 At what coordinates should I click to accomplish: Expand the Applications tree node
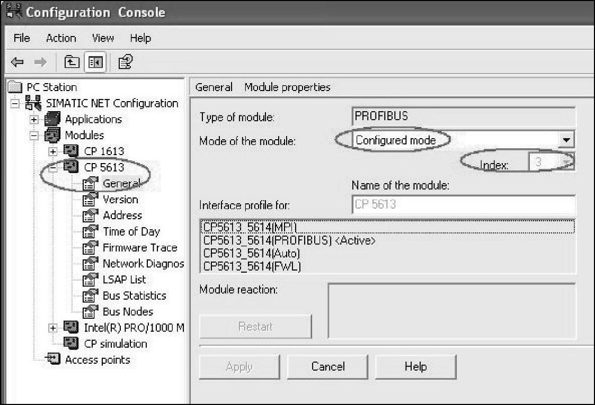[x=33, y=119]
